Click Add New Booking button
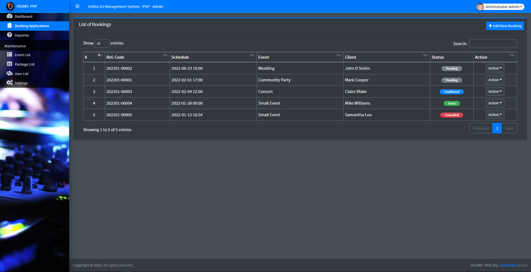The height and width of the screenshot is (272, 531). [505, 26]
